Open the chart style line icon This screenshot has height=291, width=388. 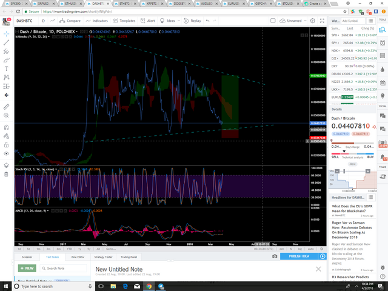pyautogui.click(x=53, y=21)
